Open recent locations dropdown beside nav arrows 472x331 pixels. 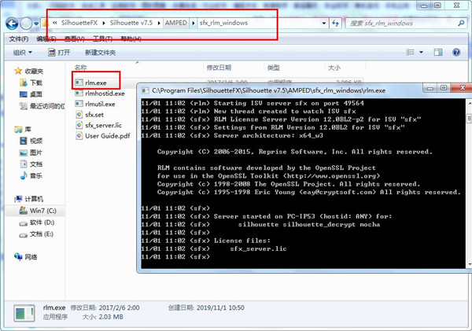(x=36, y=24)
